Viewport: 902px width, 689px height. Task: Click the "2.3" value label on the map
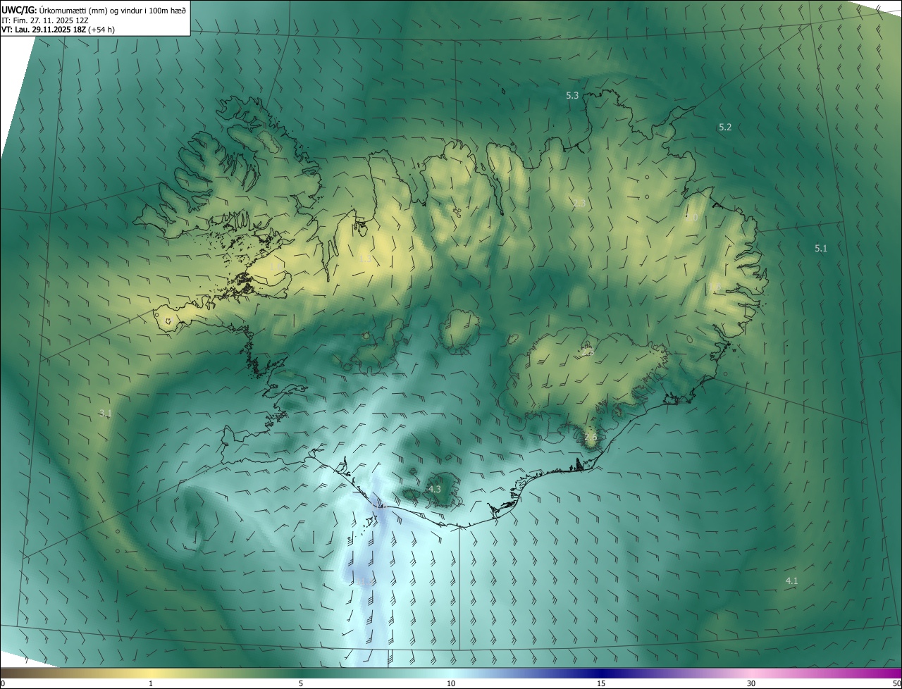click(579, 203)
